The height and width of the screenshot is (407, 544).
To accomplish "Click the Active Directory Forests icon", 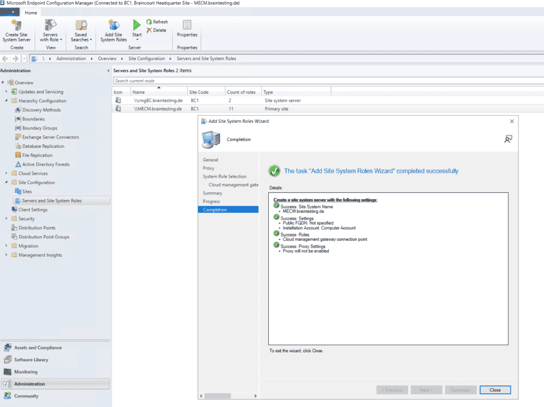I will (x=19, y=164).
